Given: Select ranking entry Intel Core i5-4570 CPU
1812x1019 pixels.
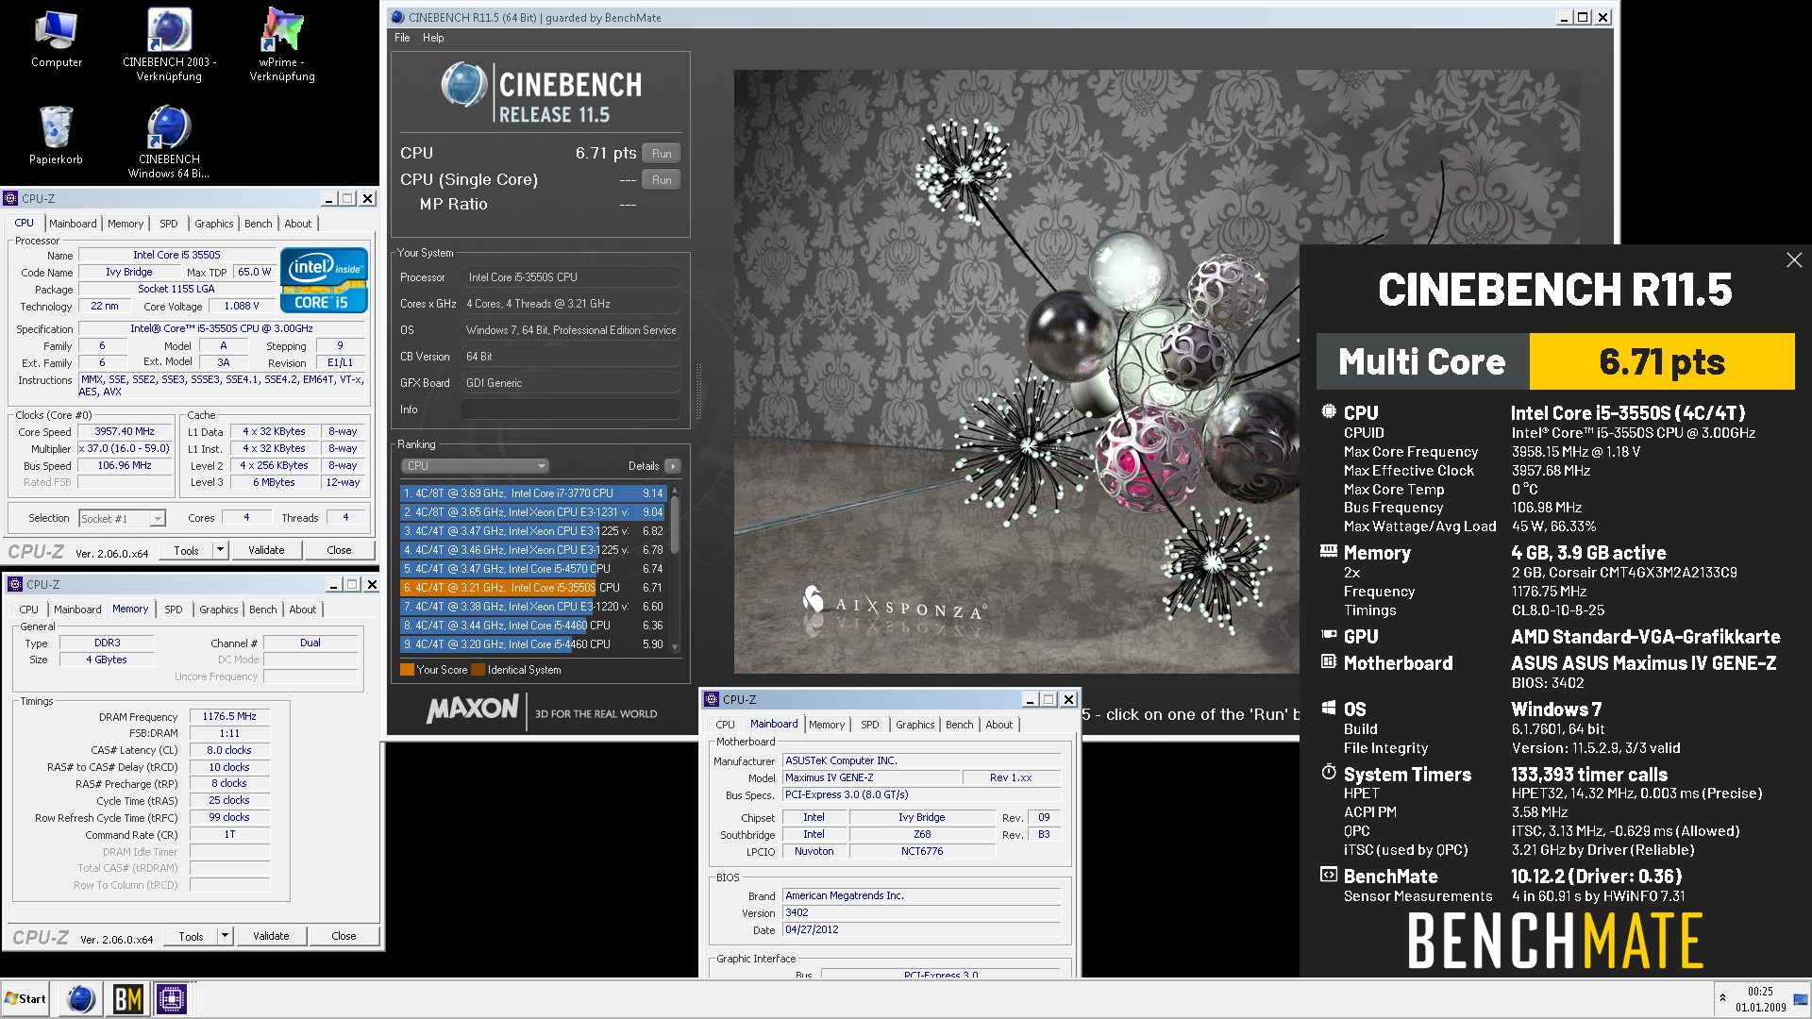Looking at the screenshot, I should click(533, 569).
